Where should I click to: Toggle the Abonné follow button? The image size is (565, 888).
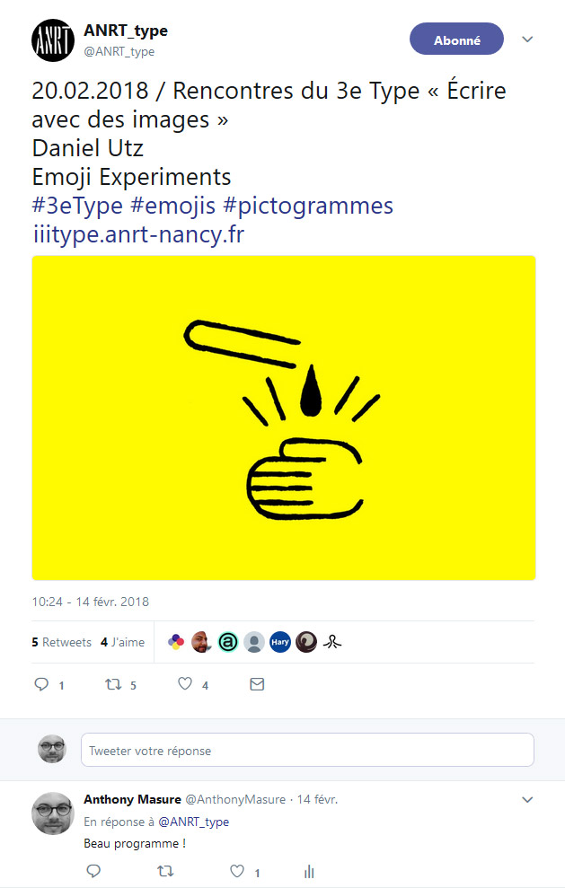[x=456, y=40]
